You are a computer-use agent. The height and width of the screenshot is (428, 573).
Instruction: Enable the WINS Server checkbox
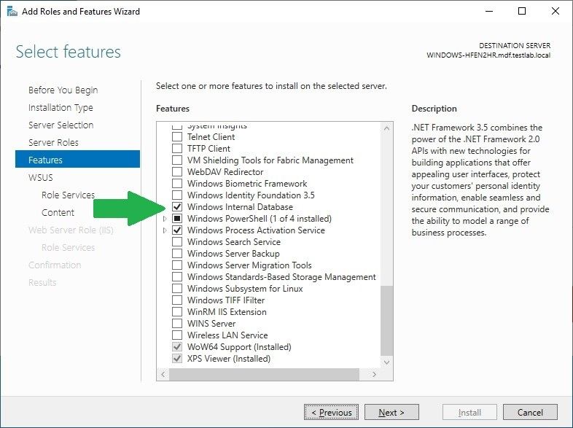tap(177, 324)
